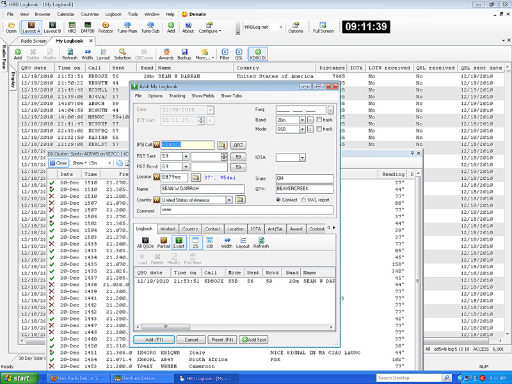The height and width of the screenshot is (384, 512).
Task: Click the Open icon in main toolbar
Action: 11,28
